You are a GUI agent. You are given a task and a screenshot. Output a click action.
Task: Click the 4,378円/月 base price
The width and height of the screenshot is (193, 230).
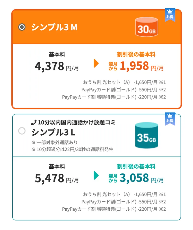pyautogui.click(x=57, y=66)
